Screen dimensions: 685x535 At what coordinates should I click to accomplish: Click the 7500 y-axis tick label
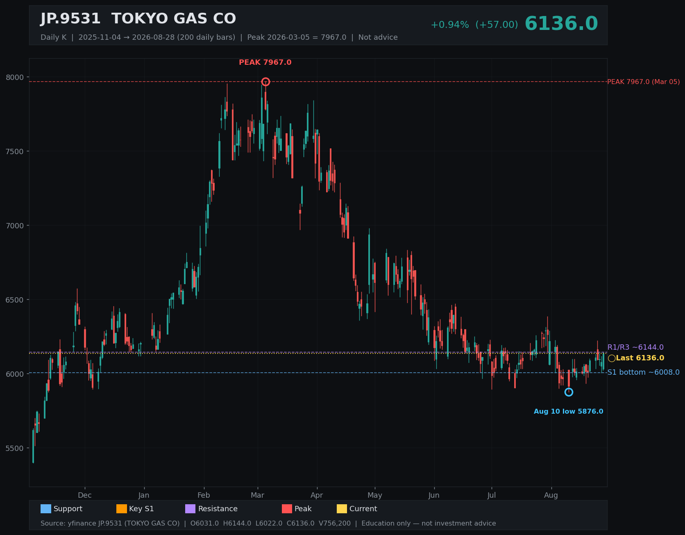pyautogui.click(x=15, y=151)
